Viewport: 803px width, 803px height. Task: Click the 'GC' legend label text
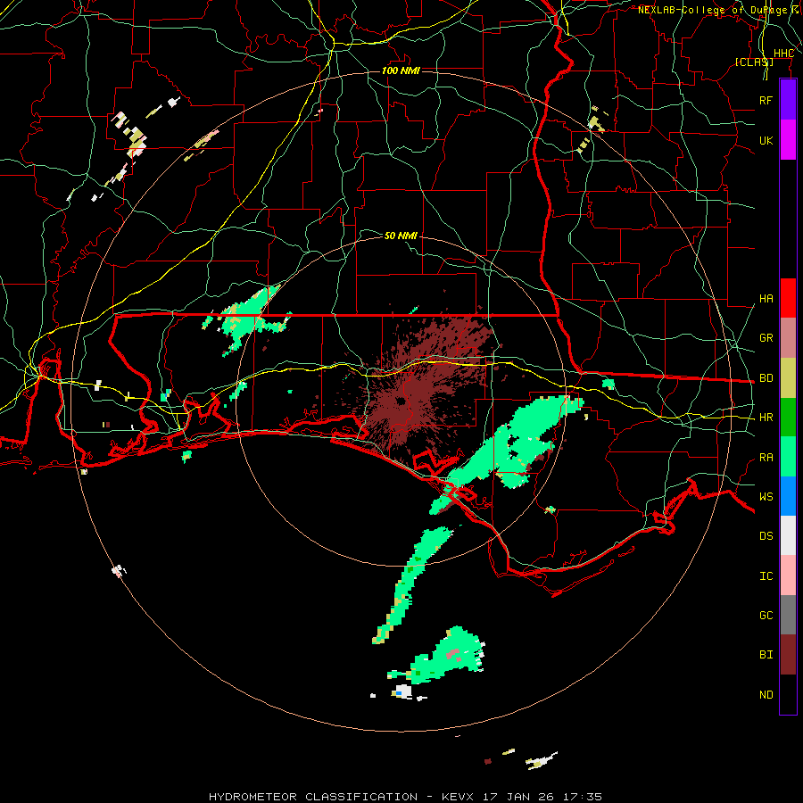(766, 616)
